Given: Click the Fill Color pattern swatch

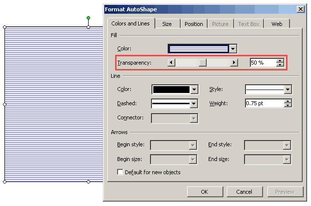Looking at the screenshot, I should click(199, 49).
